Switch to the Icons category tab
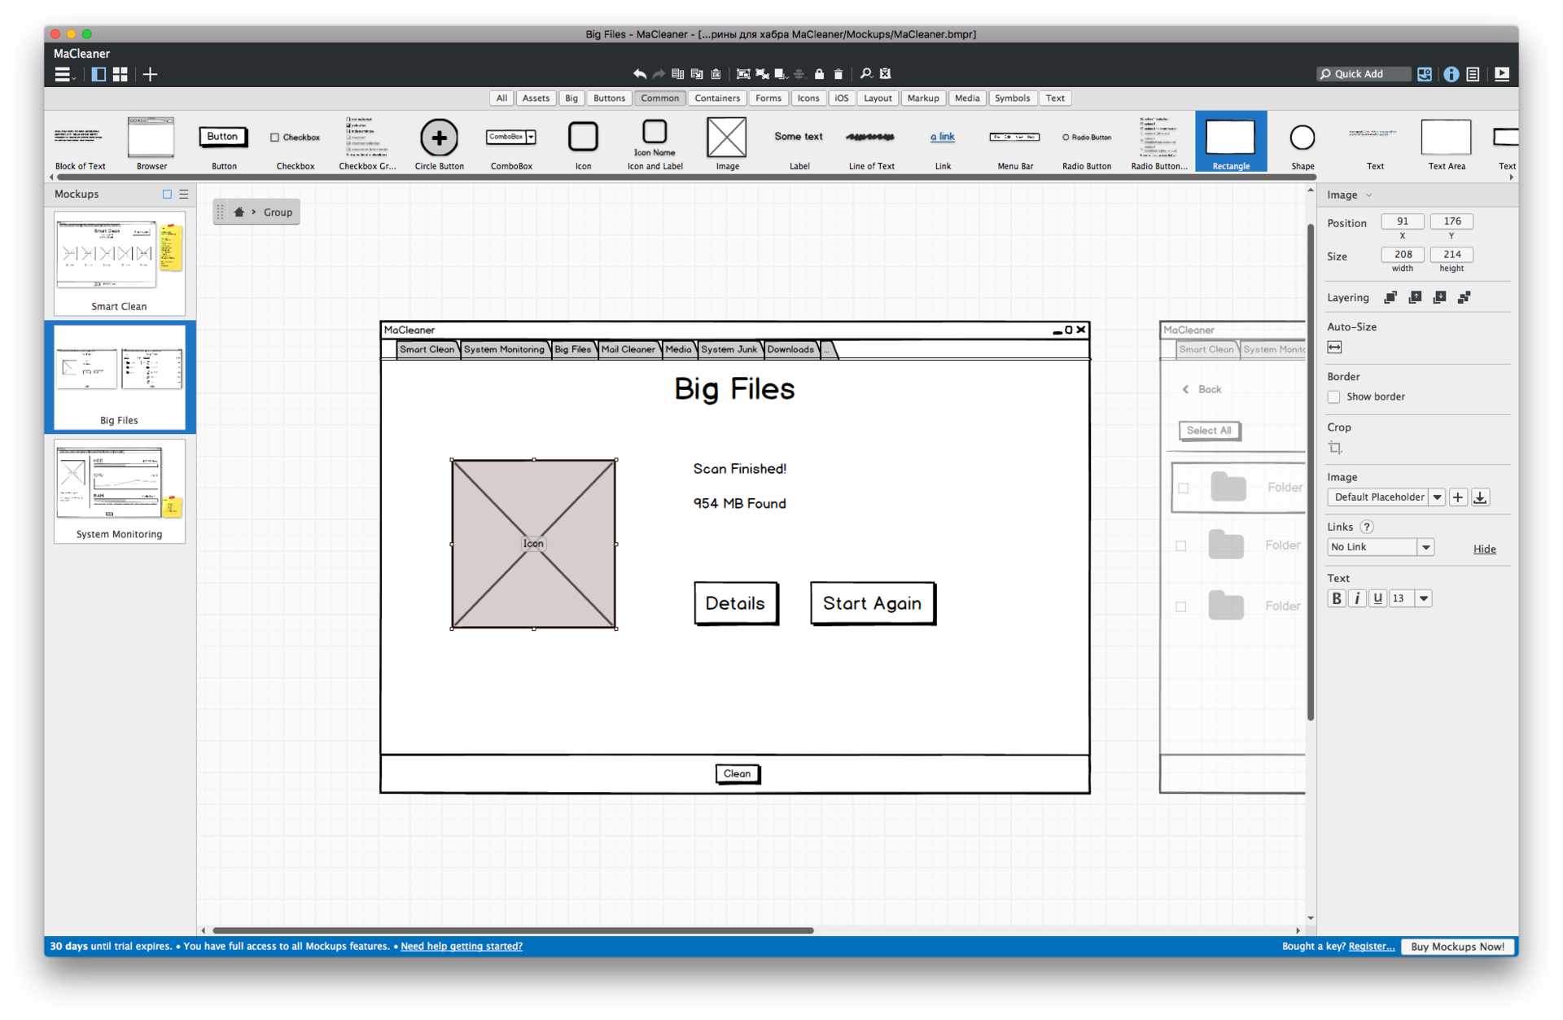 tap(808, 98)
